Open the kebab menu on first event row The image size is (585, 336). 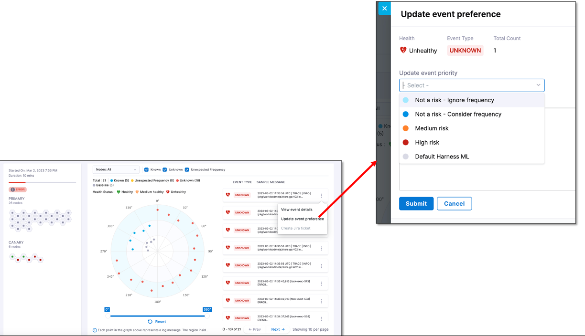pyautogui.click(x=321, y=196)
